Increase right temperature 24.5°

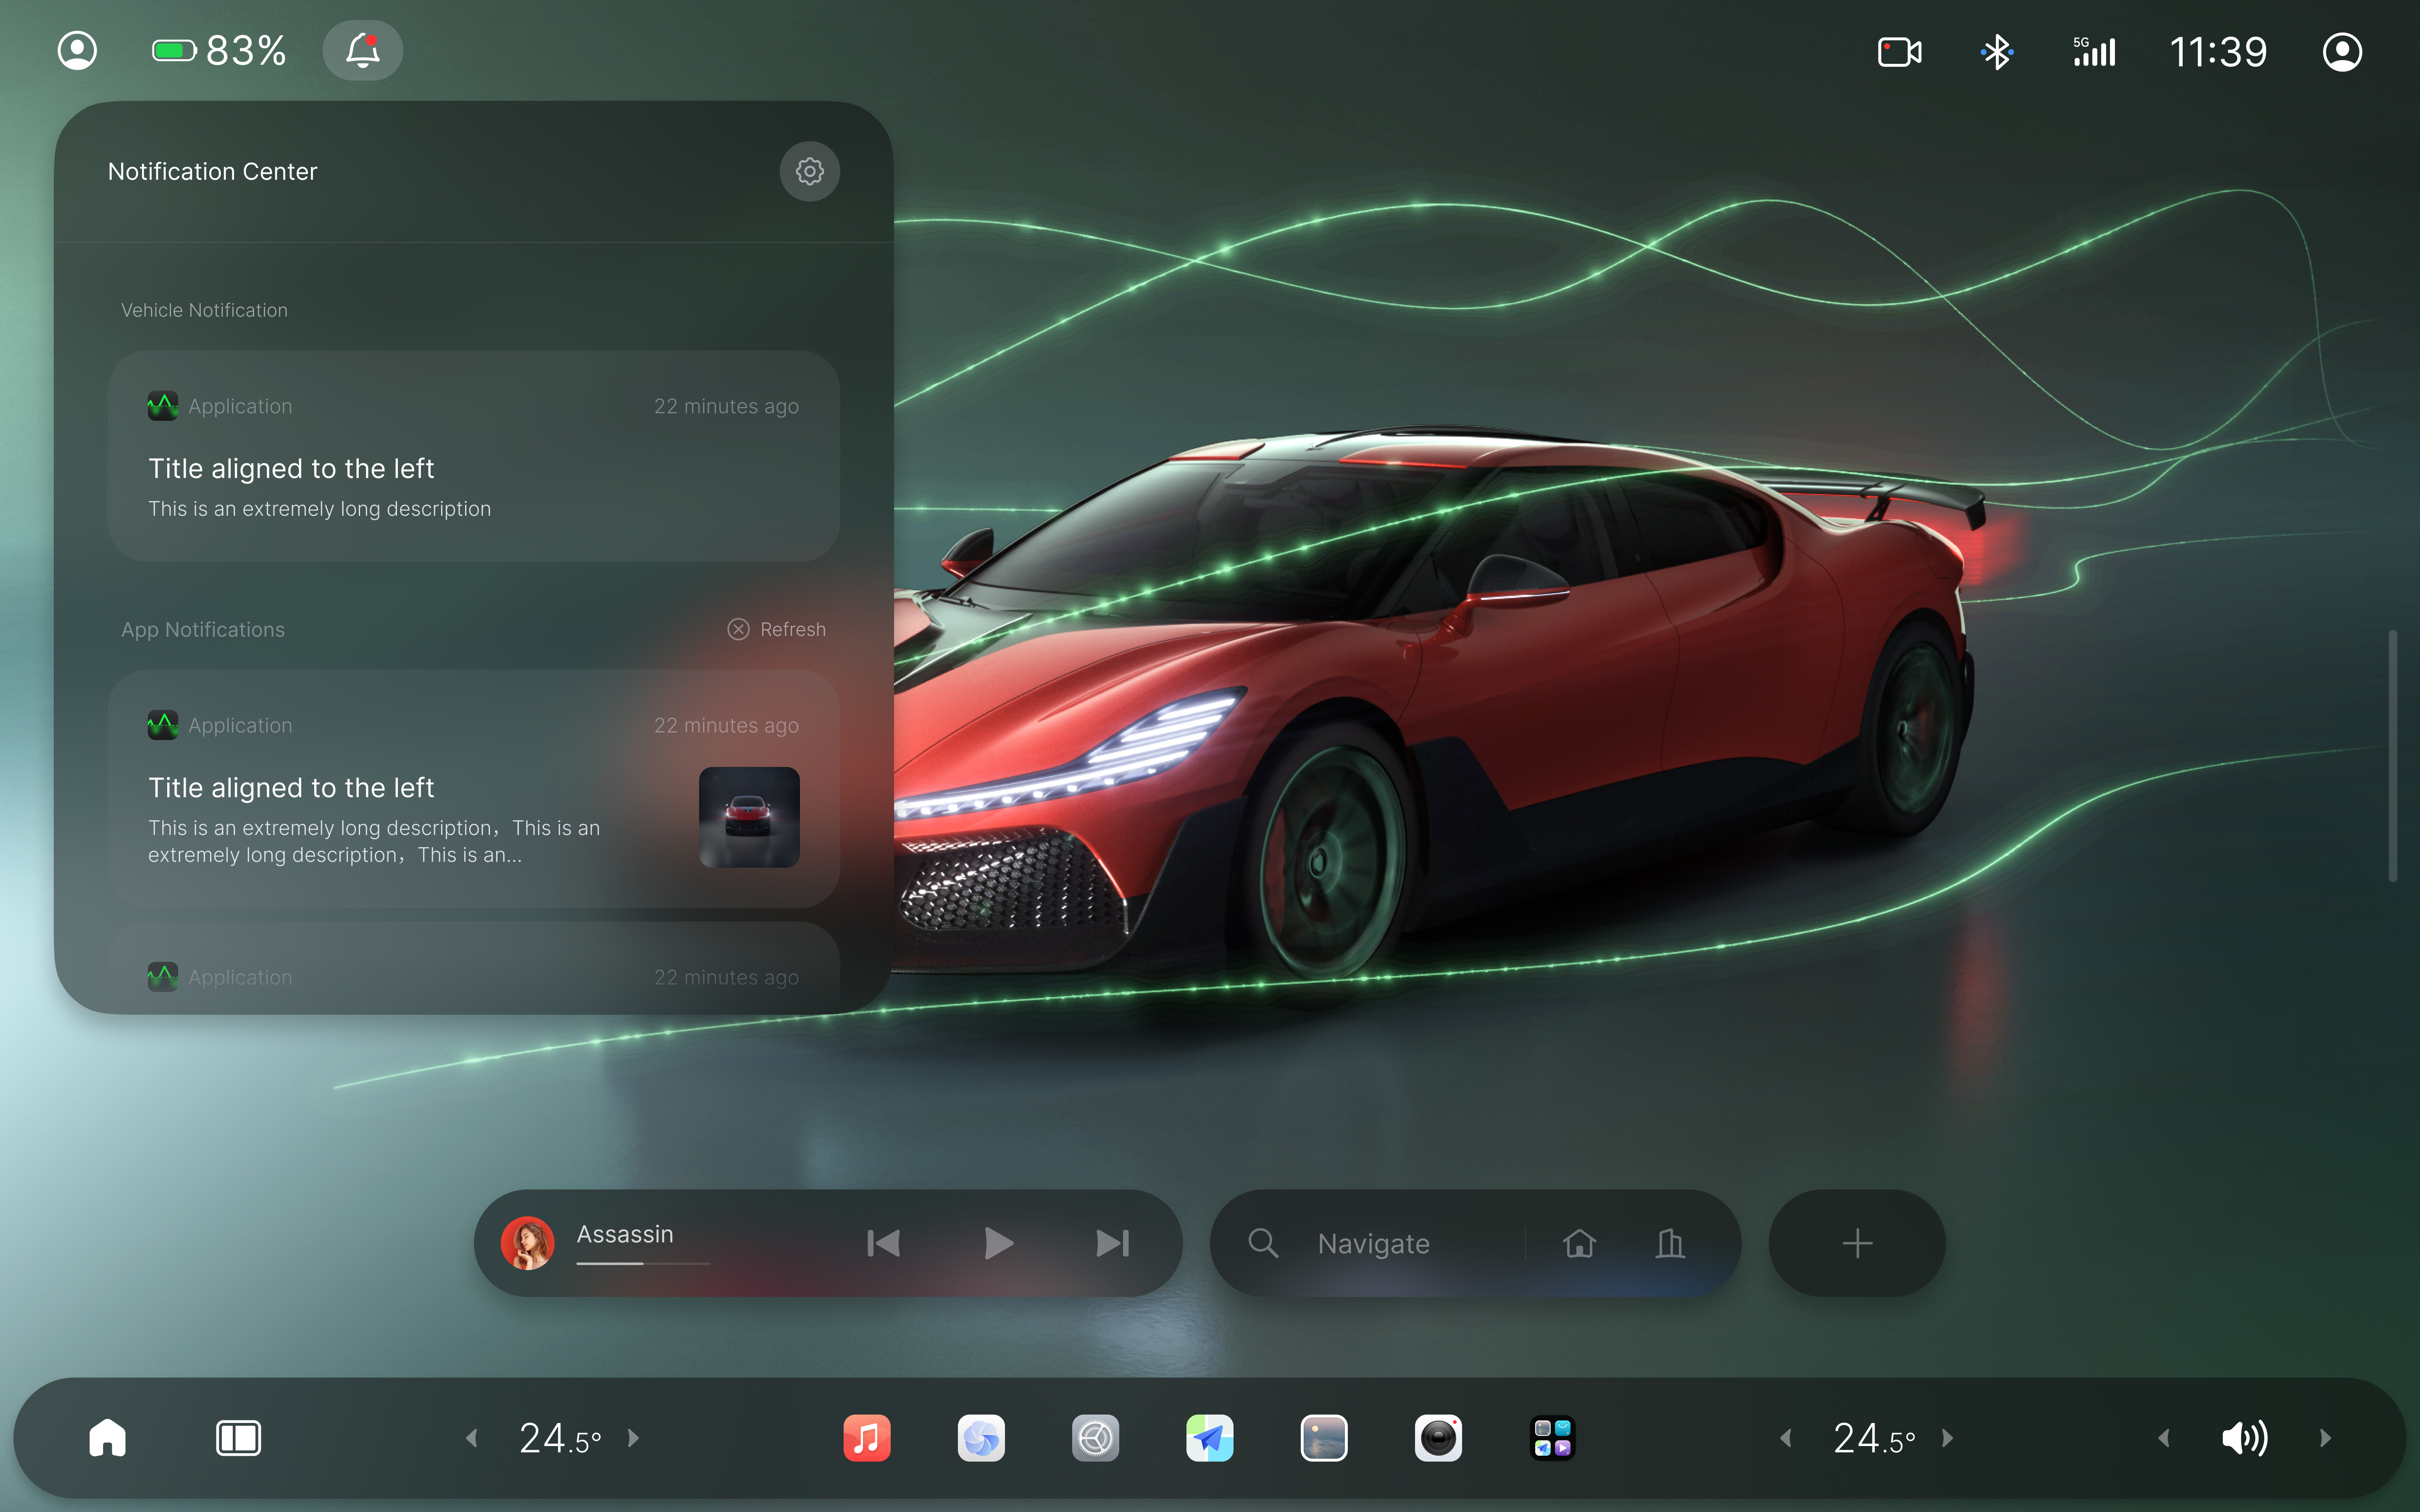pos(1947,1438)
